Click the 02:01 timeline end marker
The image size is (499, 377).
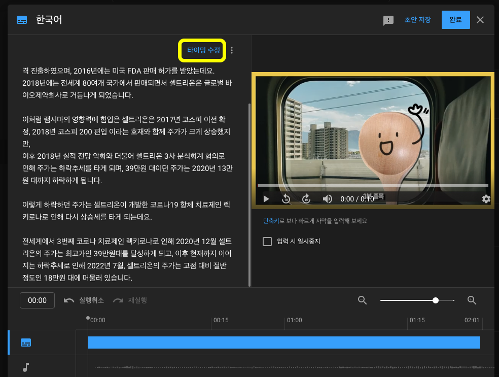click(472, 320)
